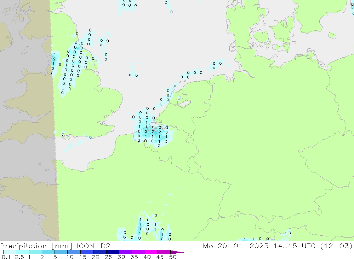Viewport: 354px width, 259px height.
Task: Click the '50' legend value
Action: 173,257
